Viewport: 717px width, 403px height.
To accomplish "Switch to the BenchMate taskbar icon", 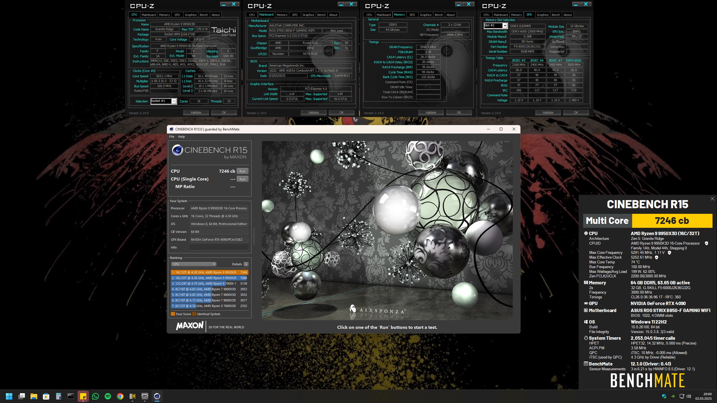I will pos(132,396).
